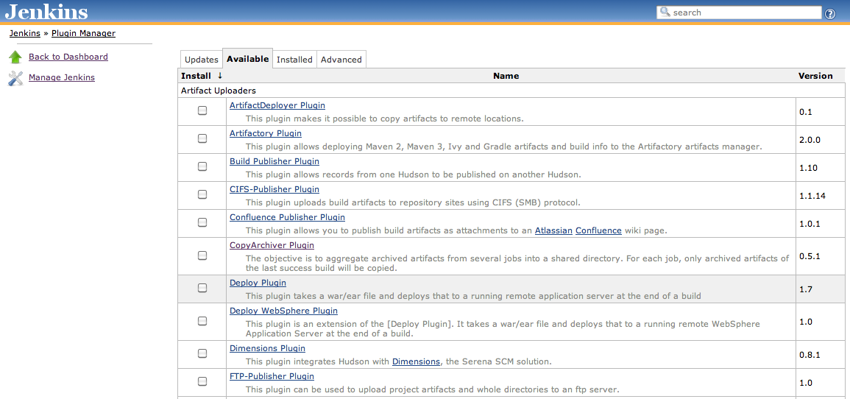The height and width of the screenshot is (399, 850).
Task: Open the Dimensions Plugin link
Action: 267,349
